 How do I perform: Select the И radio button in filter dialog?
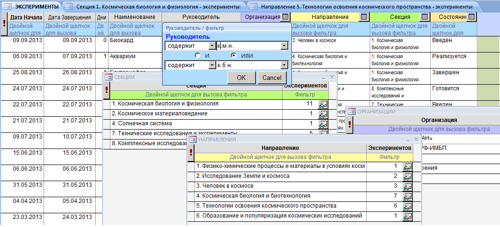pos(198,56)
